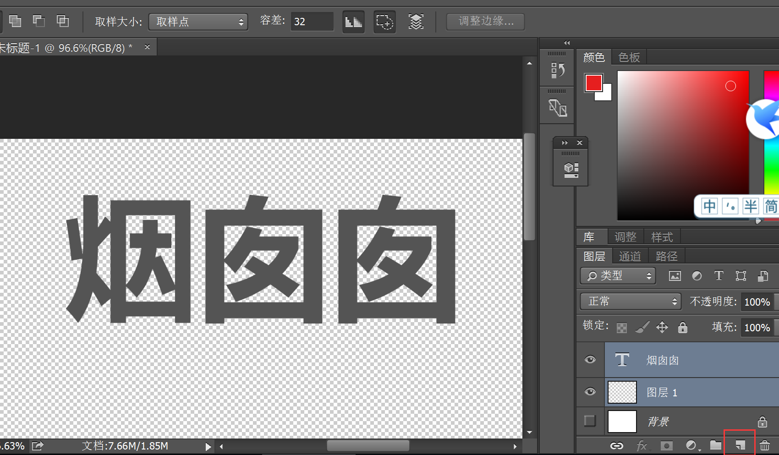Select the add to selection mode icon
The width and height of the screenshot is (779, 455).
[15, 21]
